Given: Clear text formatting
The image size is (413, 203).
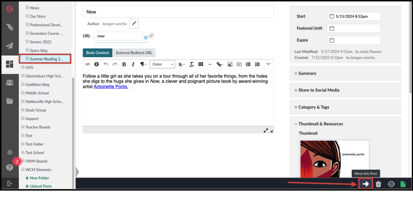Looking at the screenshot, I should 192,64.
